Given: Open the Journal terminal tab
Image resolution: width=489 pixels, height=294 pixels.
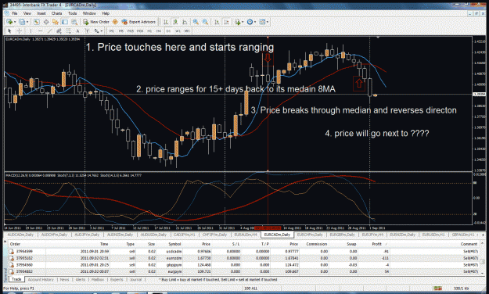Looking at the screenshot, I should click(x=135, y=280).
